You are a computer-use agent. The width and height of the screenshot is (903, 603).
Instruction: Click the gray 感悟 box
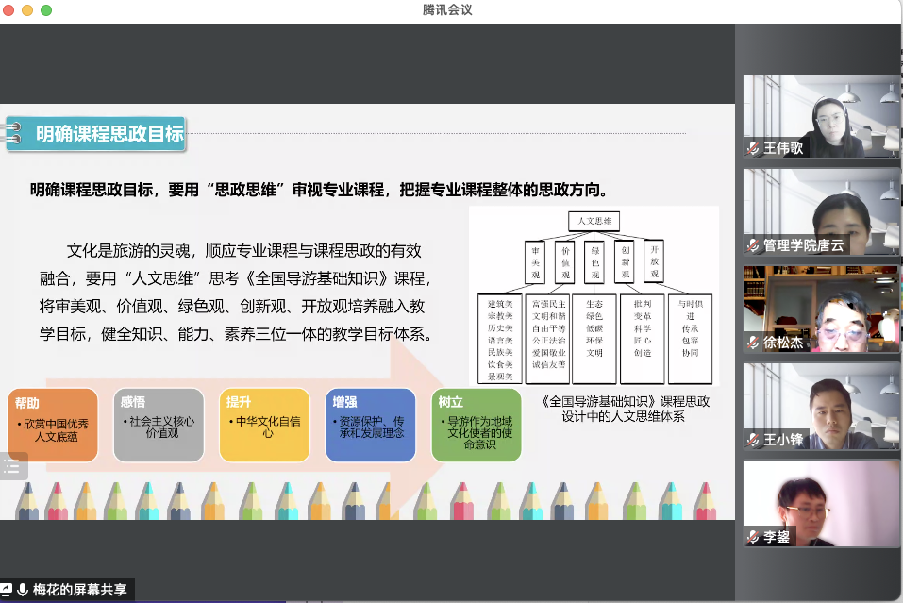pos(159,425)
